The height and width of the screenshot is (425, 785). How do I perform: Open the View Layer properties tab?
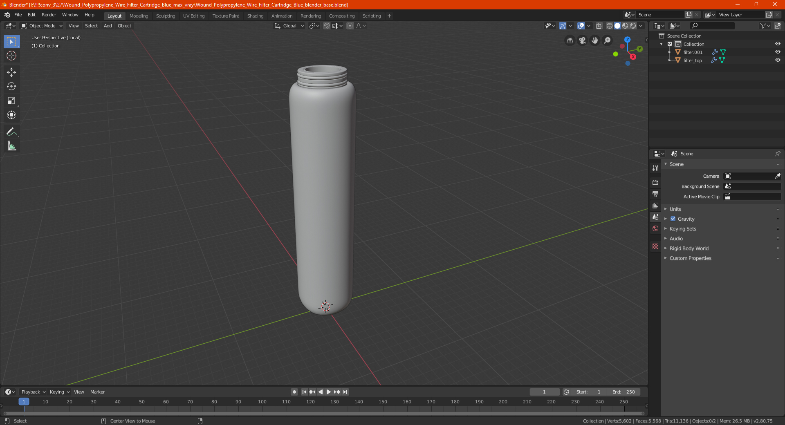(x=655, y=205)
